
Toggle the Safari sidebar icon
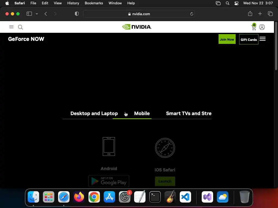[x=29, y=14]
